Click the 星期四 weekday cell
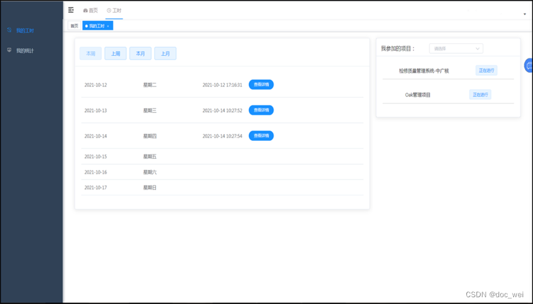 [150, 136]
